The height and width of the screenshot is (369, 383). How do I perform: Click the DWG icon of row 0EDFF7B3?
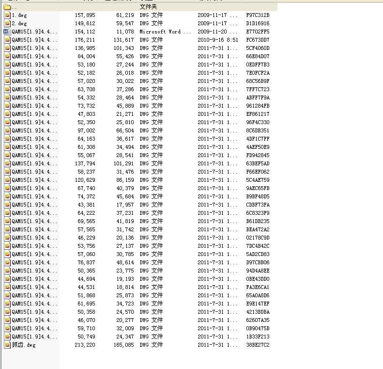[7, 64]
